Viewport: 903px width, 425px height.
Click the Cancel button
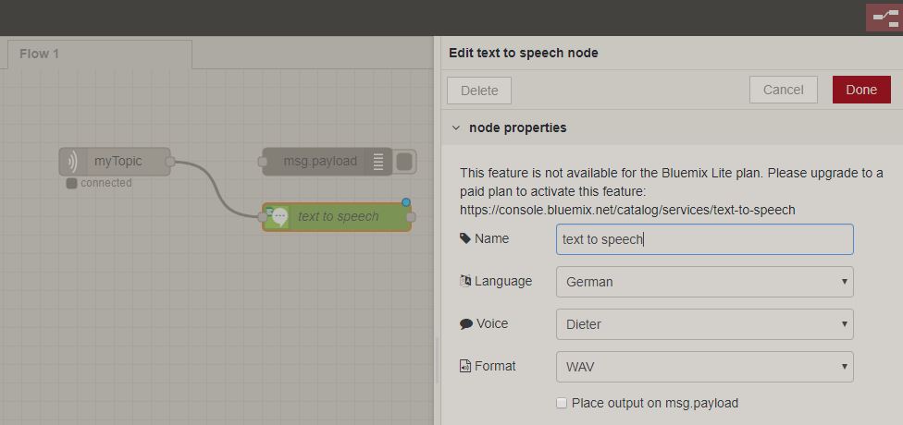click(x=783, y=90)
